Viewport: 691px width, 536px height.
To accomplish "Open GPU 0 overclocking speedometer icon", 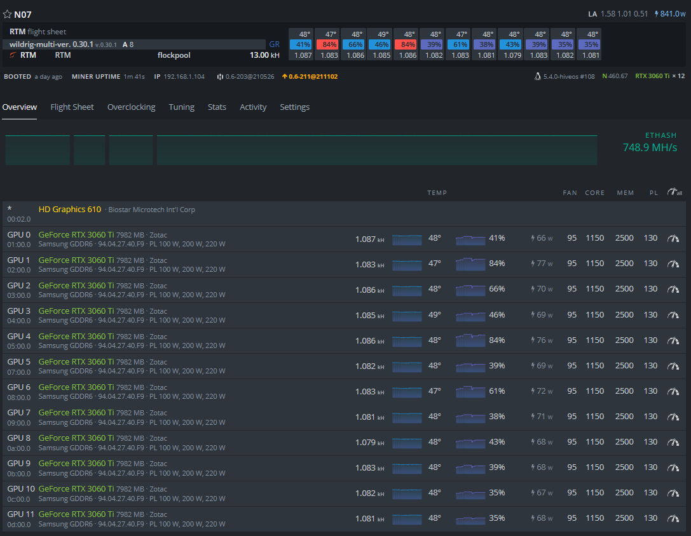I will click(673, 238).
